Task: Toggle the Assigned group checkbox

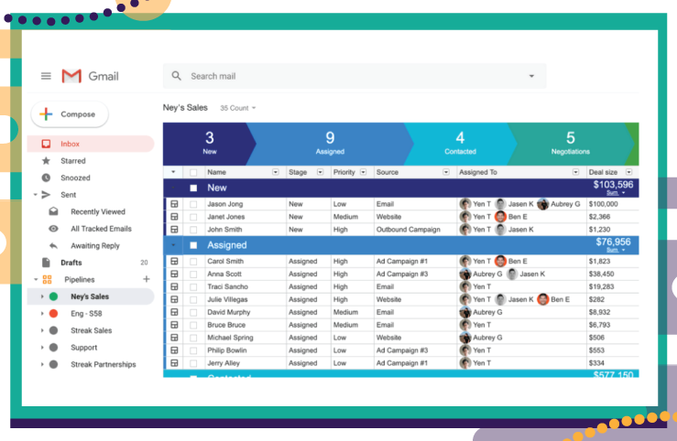Action: click(x=193, y=245)
